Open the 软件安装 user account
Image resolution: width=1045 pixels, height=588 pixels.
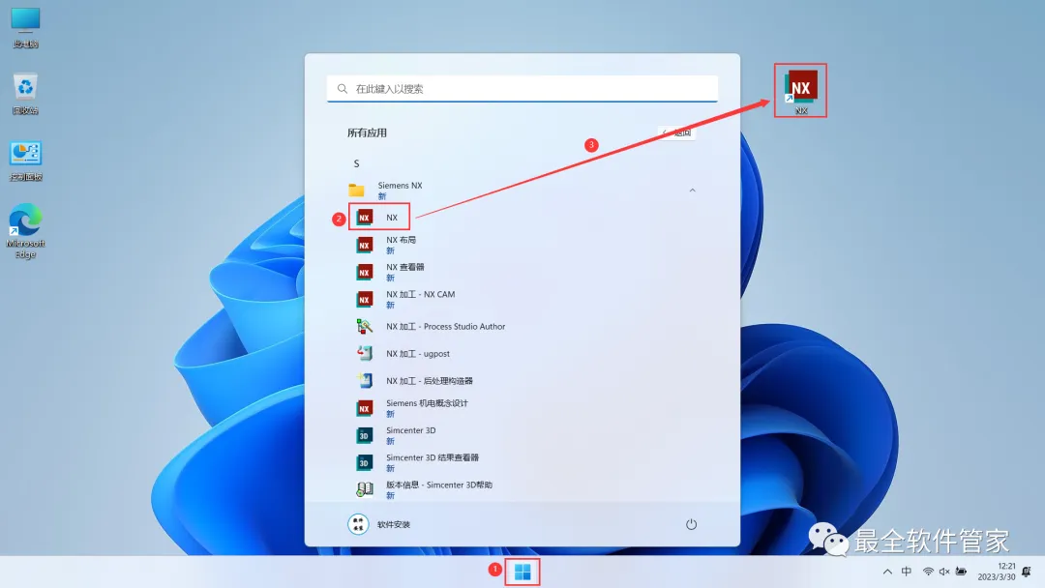pyautogui.click(x=379, y=524)
